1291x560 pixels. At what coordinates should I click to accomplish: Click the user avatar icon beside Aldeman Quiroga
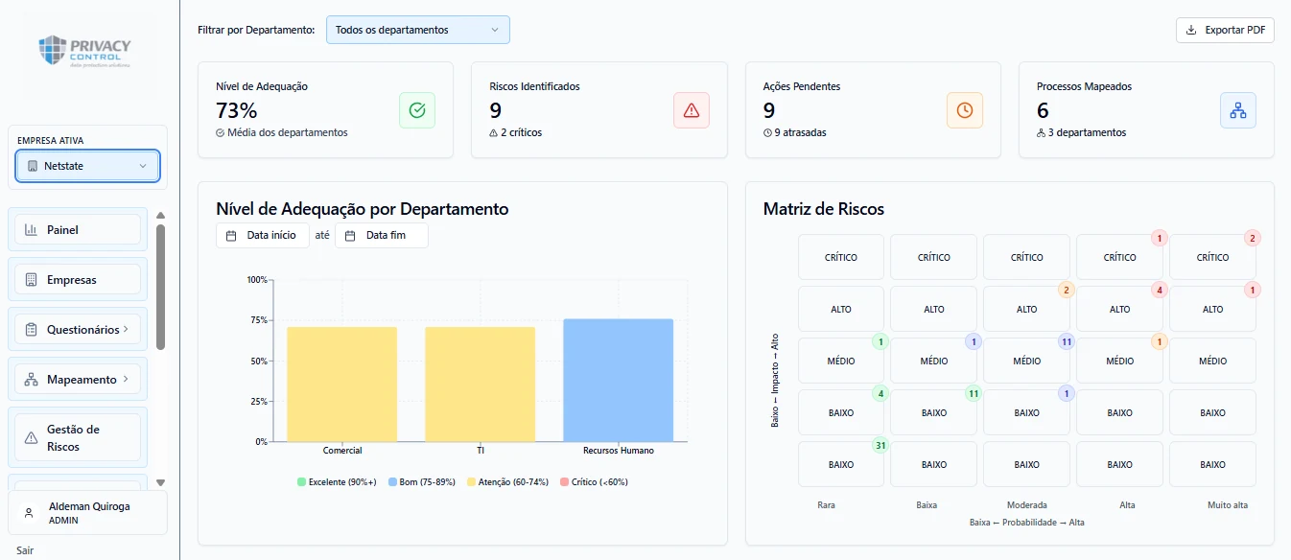(29, 513)
